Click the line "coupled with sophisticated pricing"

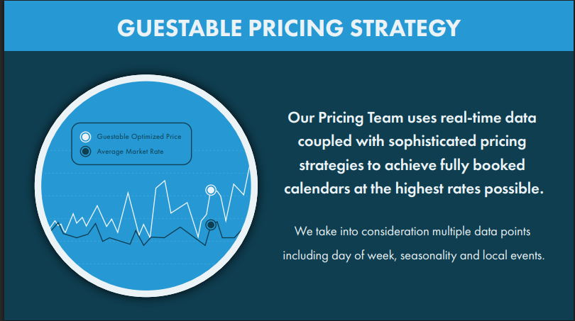pos(412,142)
